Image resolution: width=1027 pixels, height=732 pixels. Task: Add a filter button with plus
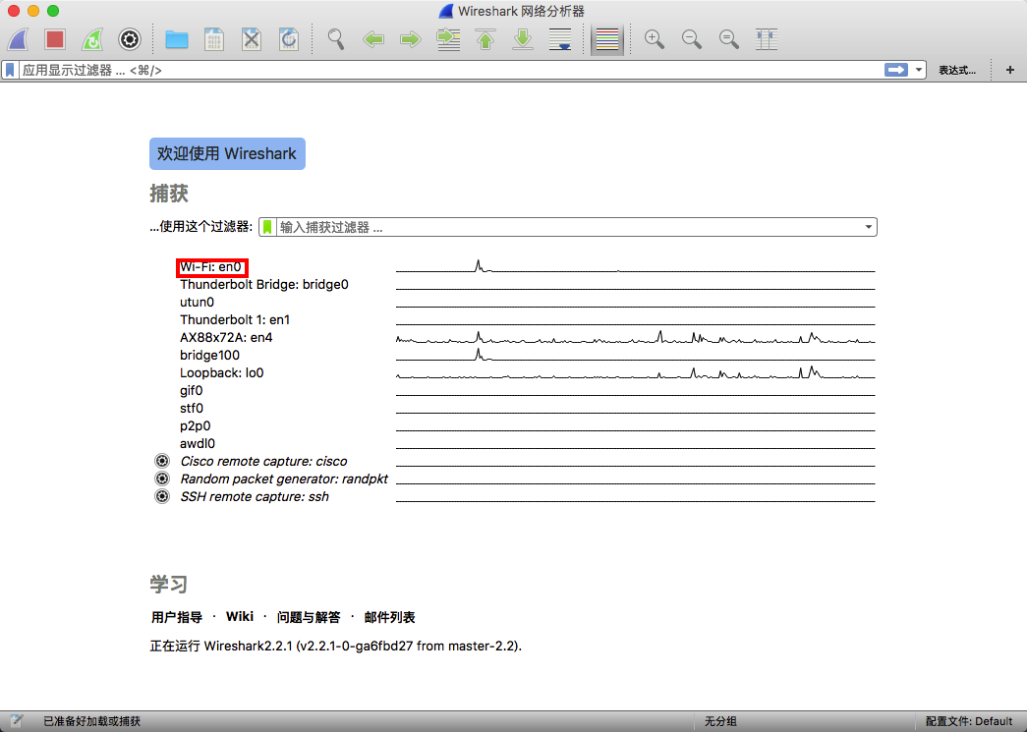click(1010, 70)
